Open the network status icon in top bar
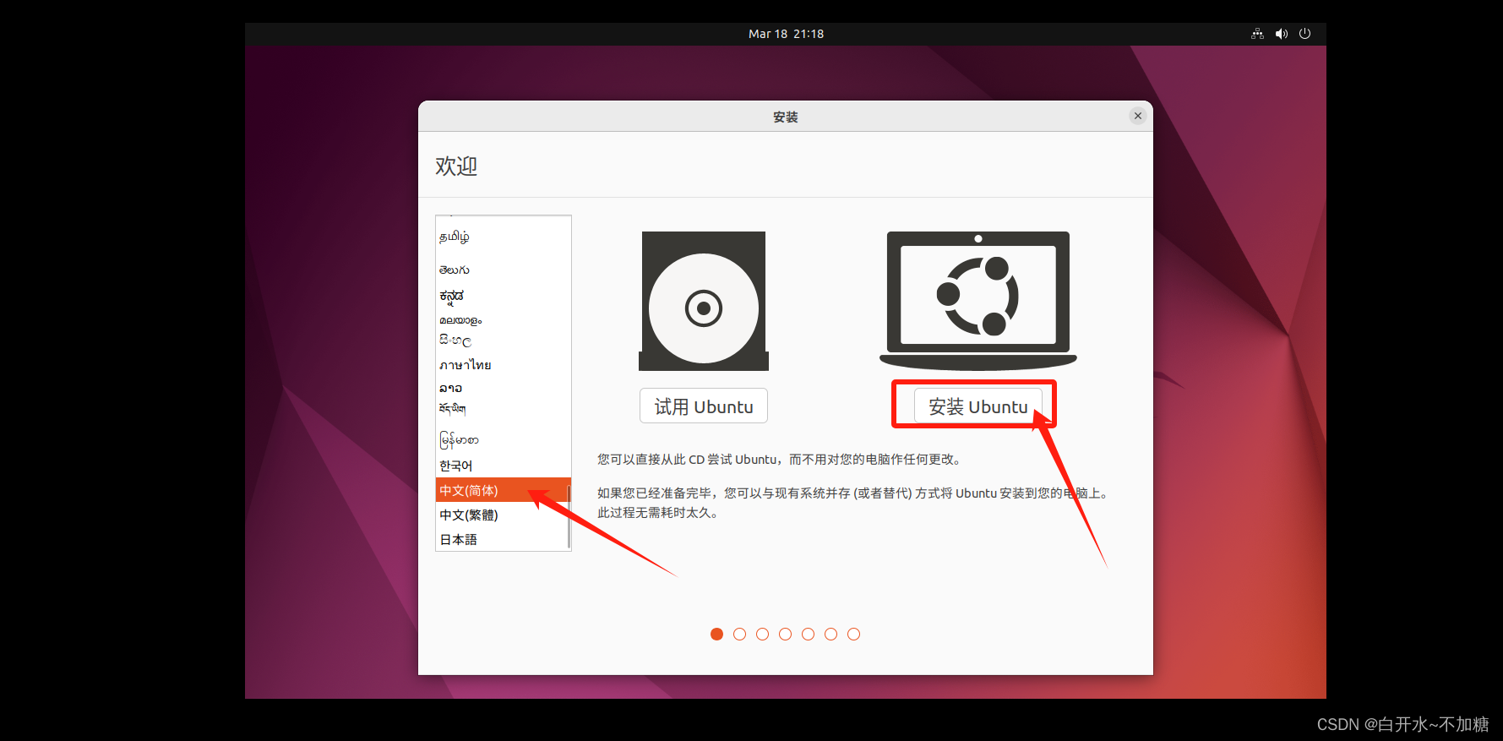 [x=1257, y=34]
